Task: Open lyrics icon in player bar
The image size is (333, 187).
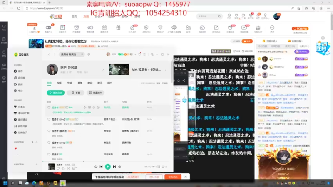Action: [159, 167]
